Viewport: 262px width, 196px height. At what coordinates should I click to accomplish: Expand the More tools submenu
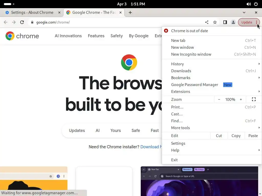[x=212, y=128]
